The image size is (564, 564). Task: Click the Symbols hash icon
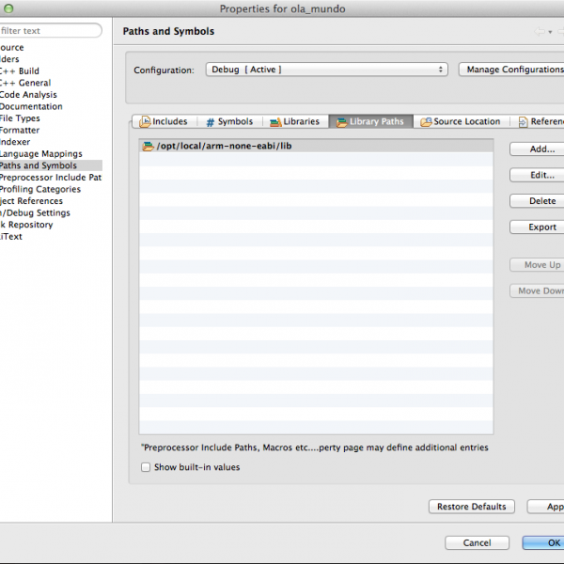(x=210, y=122)
